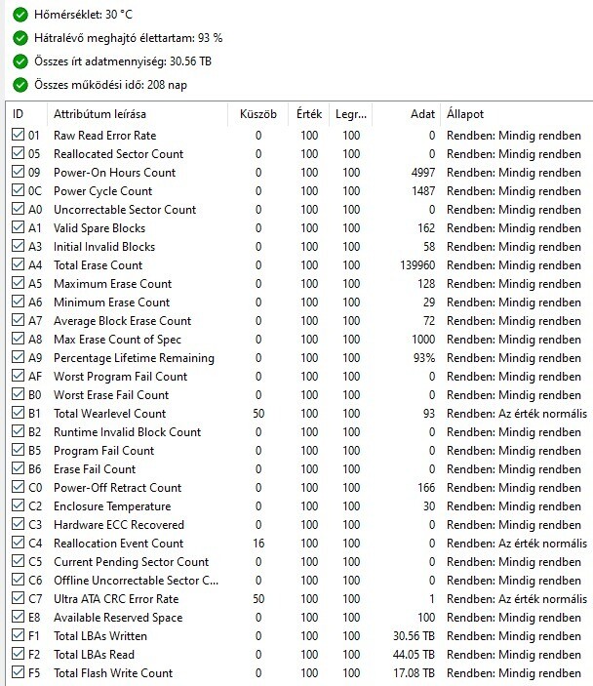Toggle the Available Reserved Space checkbox
This screenshot has width=593, height=686.
click(18, 617)
